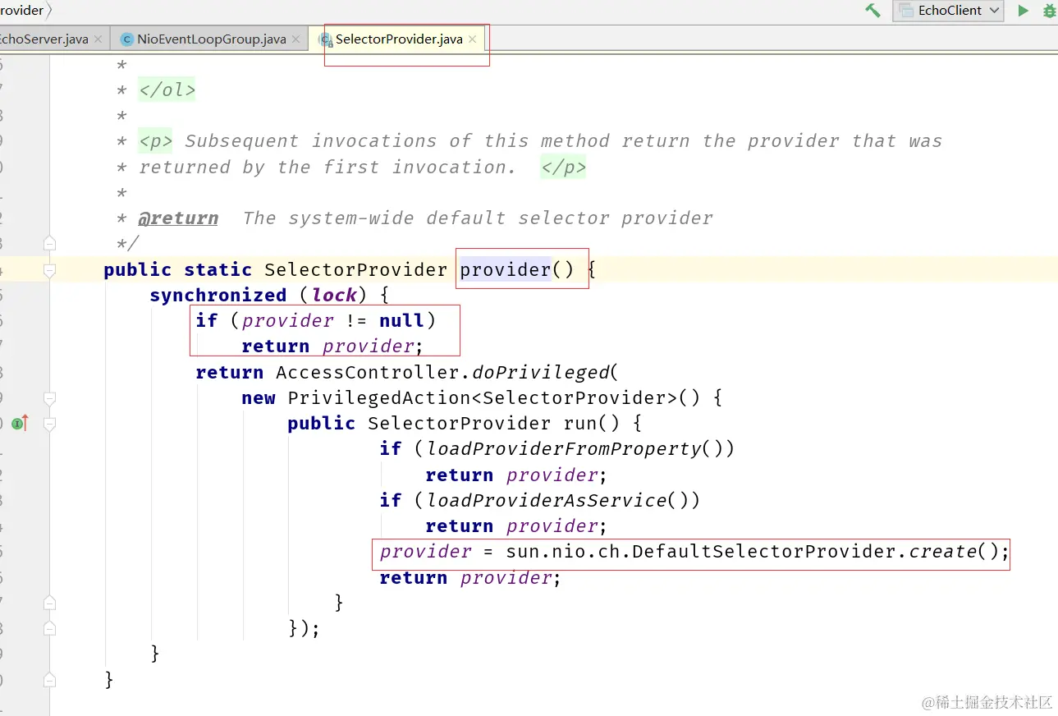This screenshot has width=1058, height=716.
Task: Click the Build Project hammer icon
Action: tap(873, 11)
